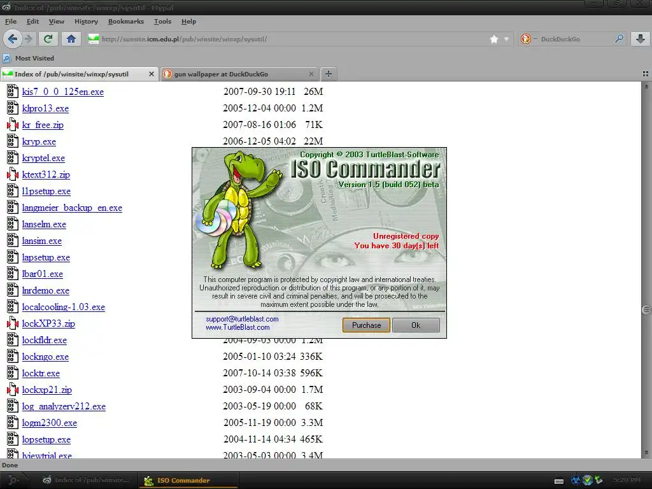Click the file icon beside logm2300.exe
This screenshot has width=652, height=489.
pos(13,423)
